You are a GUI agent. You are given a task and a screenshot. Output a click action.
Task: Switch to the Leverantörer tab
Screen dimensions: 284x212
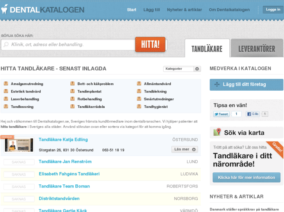coord(257,48)
